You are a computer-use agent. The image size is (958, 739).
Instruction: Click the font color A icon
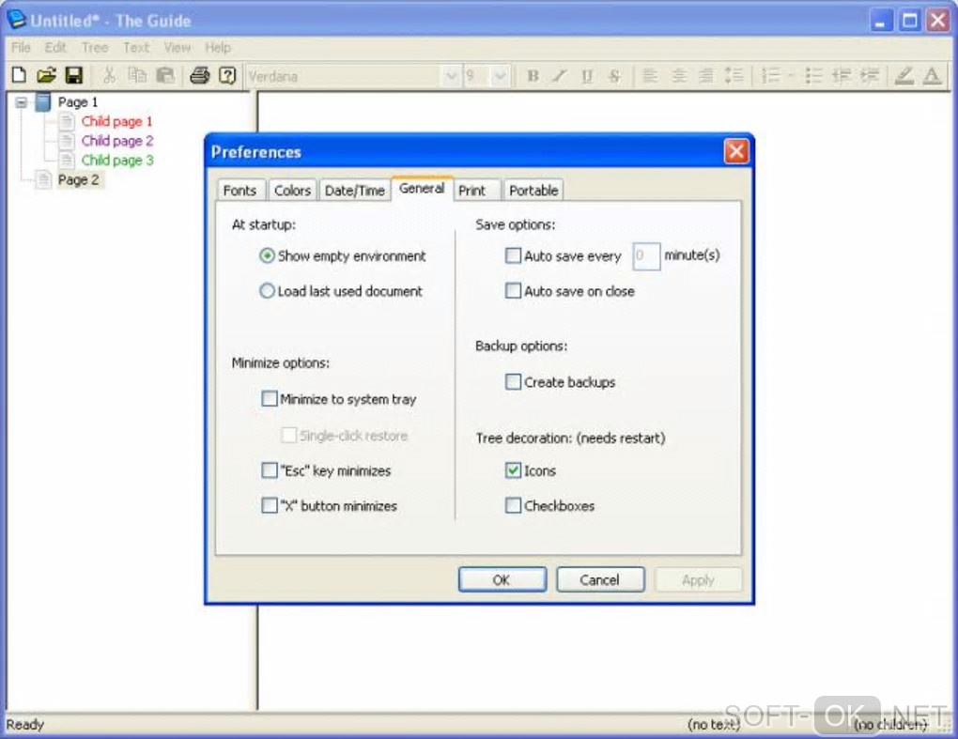tap(932, 76)
